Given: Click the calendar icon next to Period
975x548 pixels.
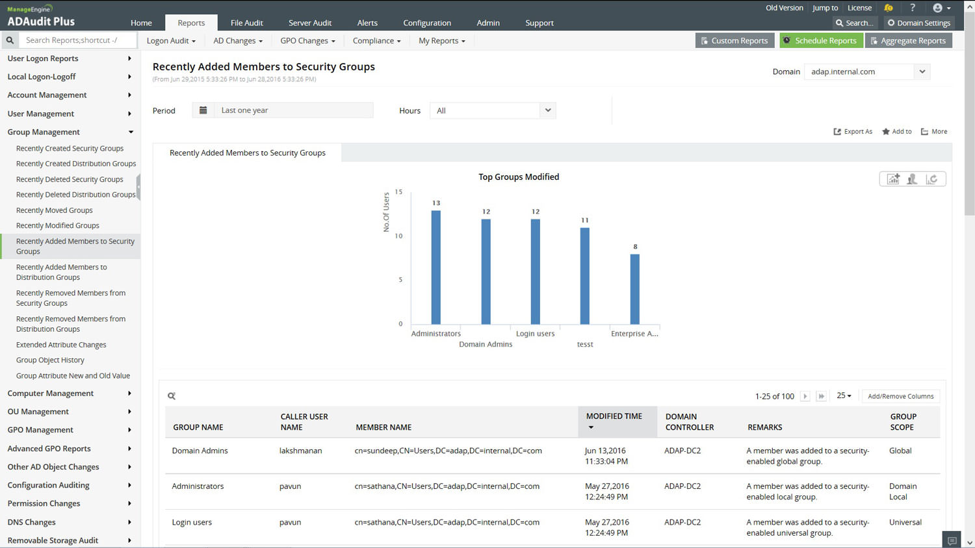Looking at the screenshot, I should click(x=203, y=110).
